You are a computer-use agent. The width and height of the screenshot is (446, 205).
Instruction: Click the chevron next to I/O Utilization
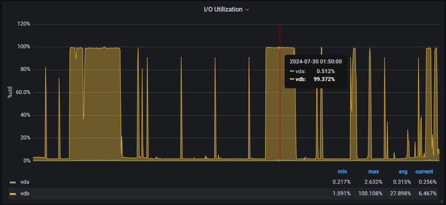click(x=247, y=10)
